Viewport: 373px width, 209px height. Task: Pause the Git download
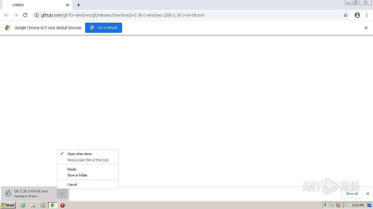click(x=88, y=169)
